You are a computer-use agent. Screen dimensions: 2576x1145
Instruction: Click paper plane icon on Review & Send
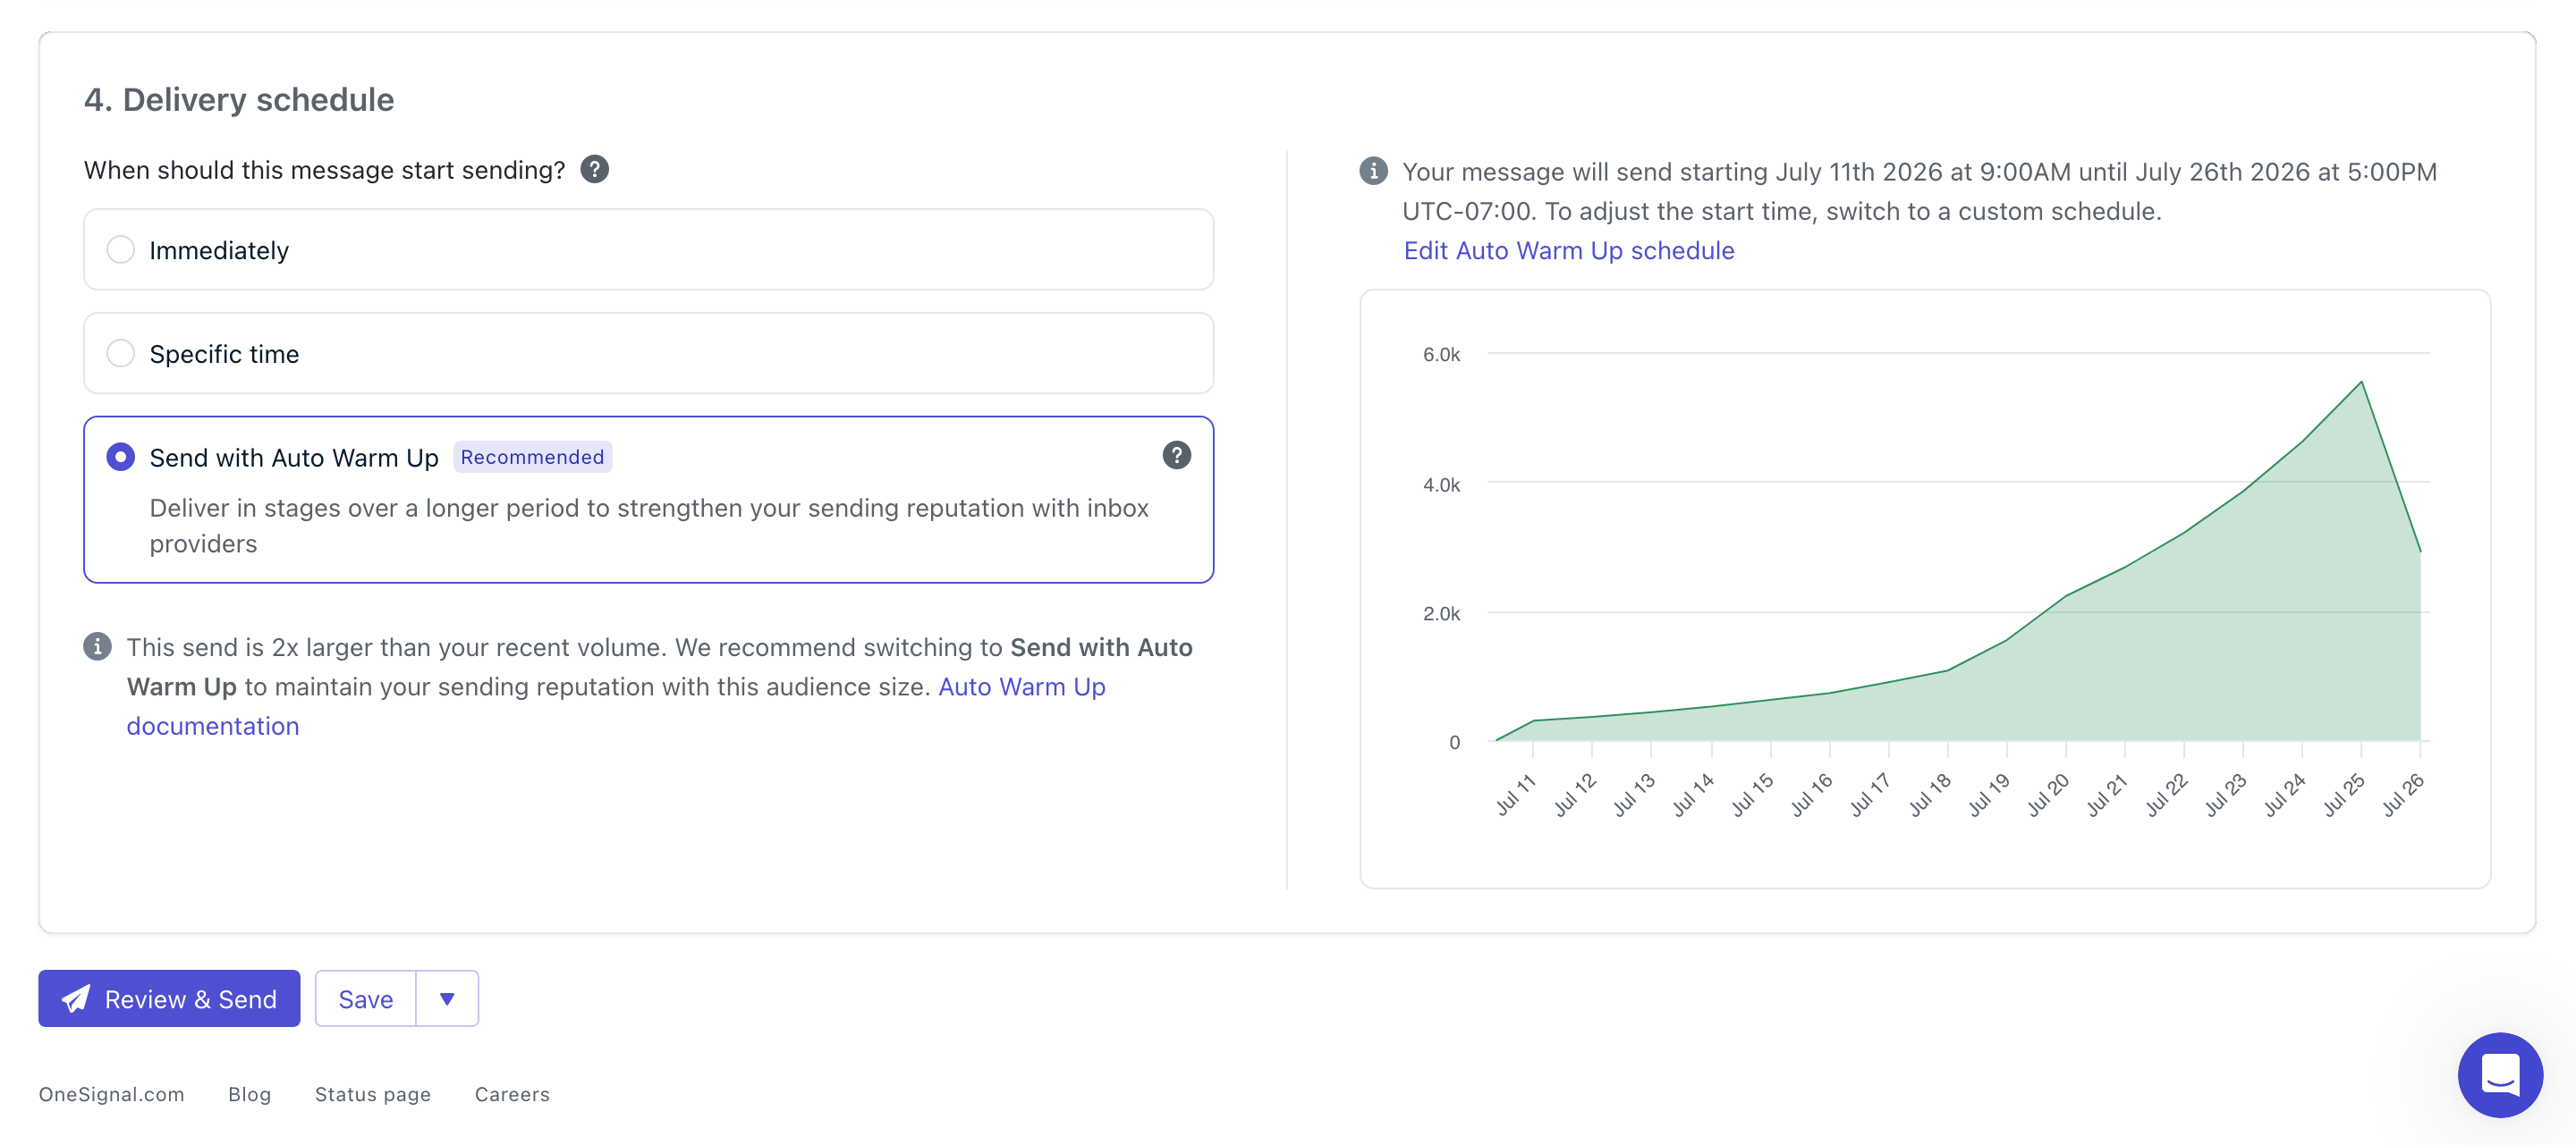click(x=76, y=998)
